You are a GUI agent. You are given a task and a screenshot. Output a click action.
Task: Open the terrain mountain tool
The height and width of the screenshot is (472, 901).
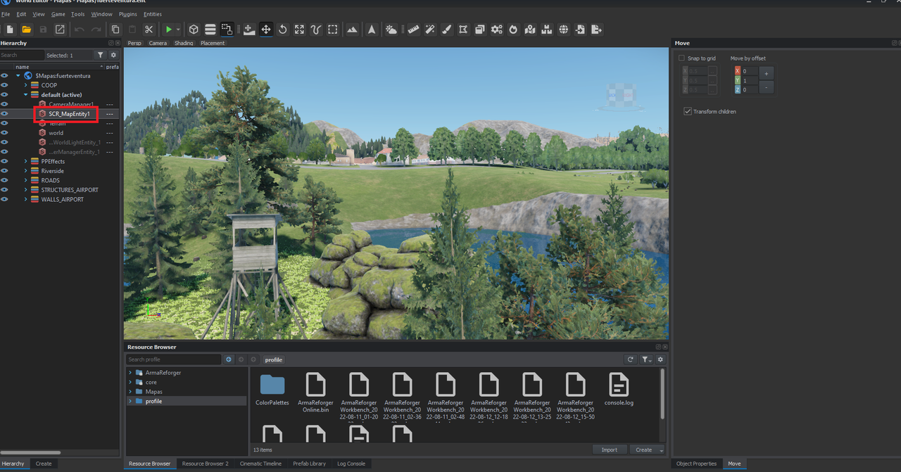353,30
